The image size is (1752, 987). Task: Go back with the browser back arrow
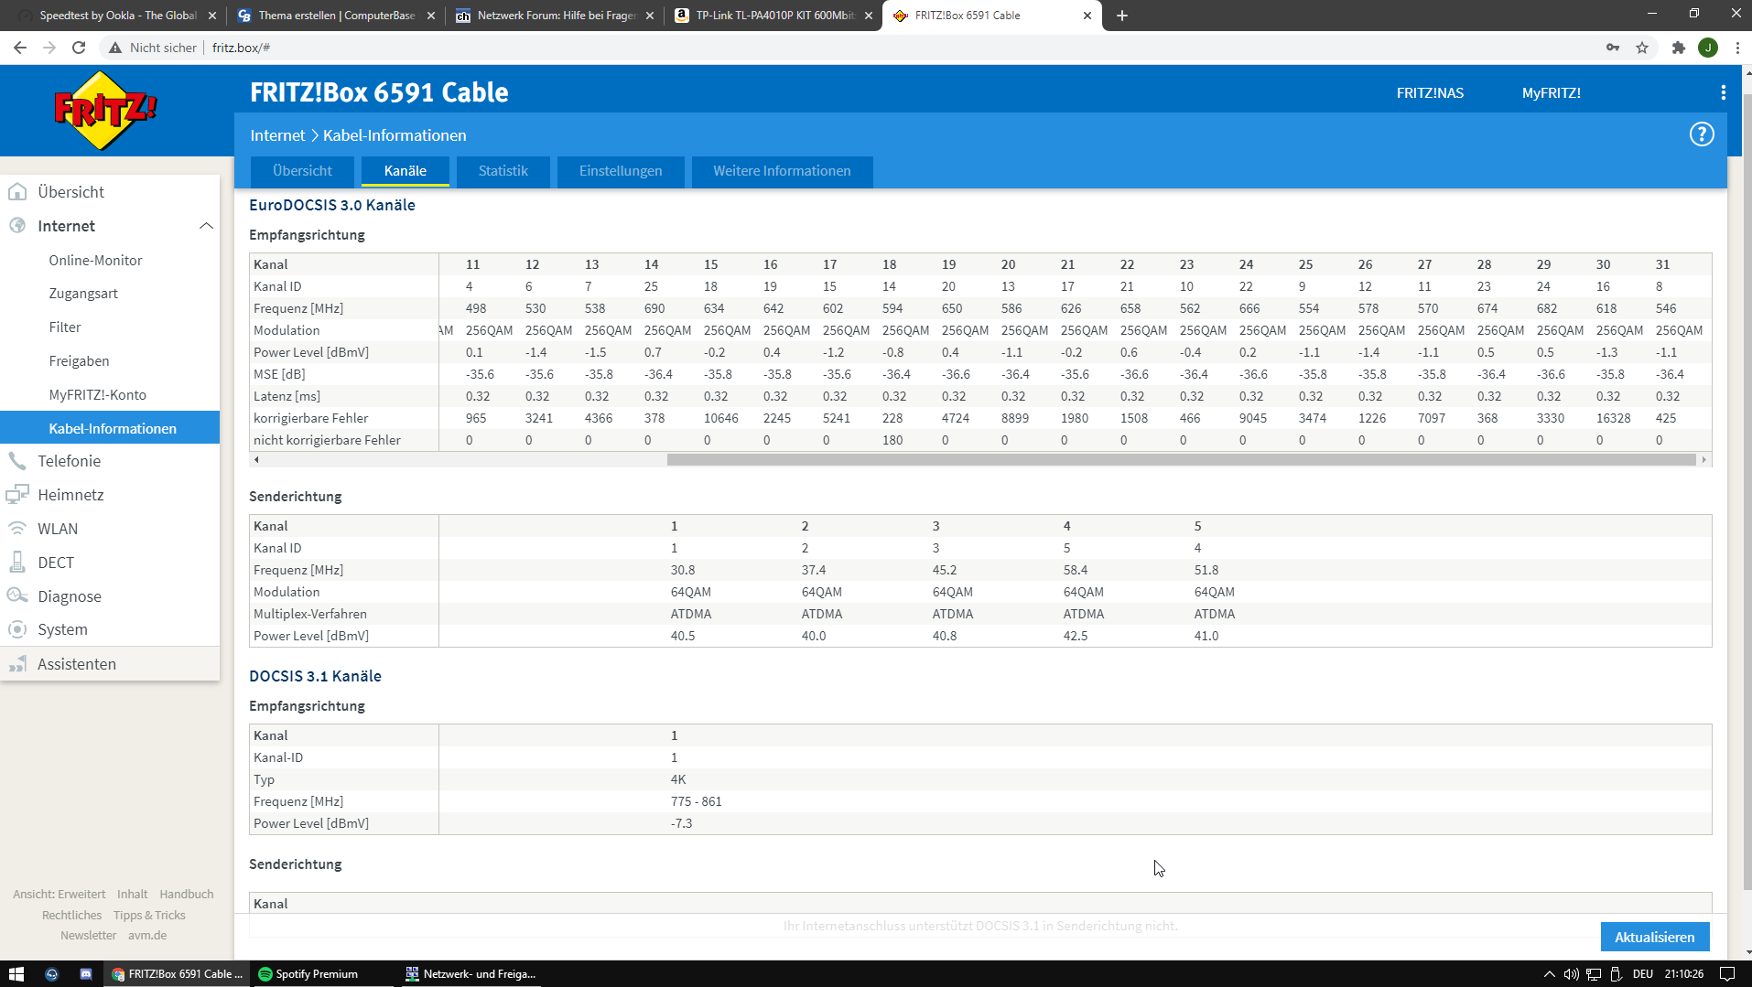click(x=20, y=48)
